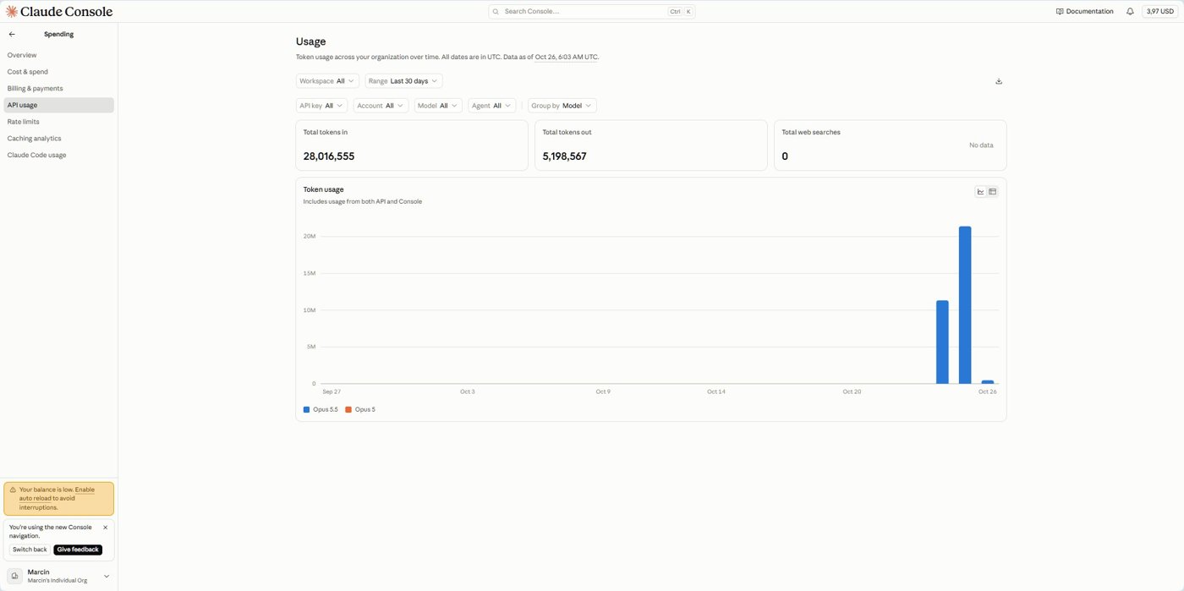Viewport: 1184px width, 591px height.
Task: Click the organization building icon beside Marcin
Action: tap(15, 576)
